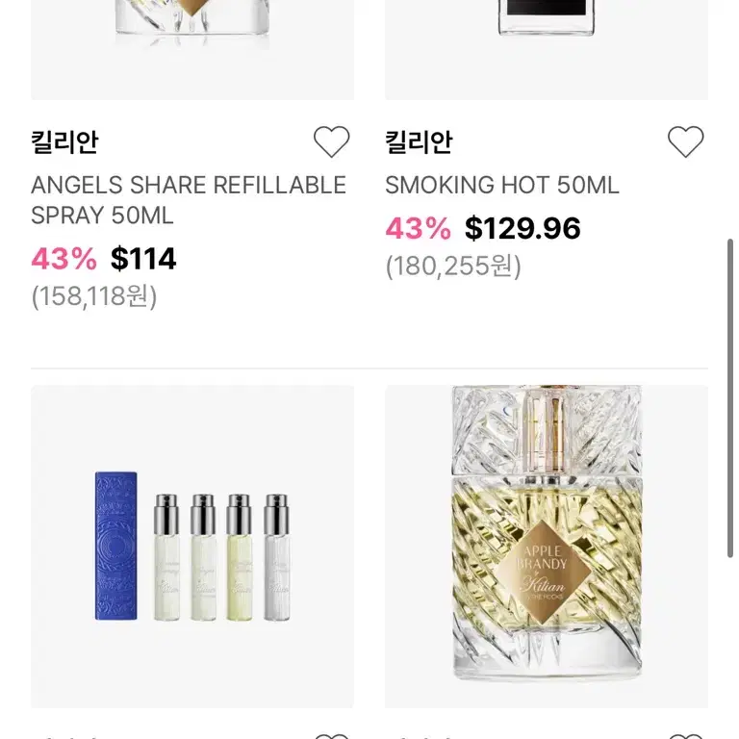Screen dimensions: 739x739
Task: Tap the 158,118원 converted price
Action: 94,296
